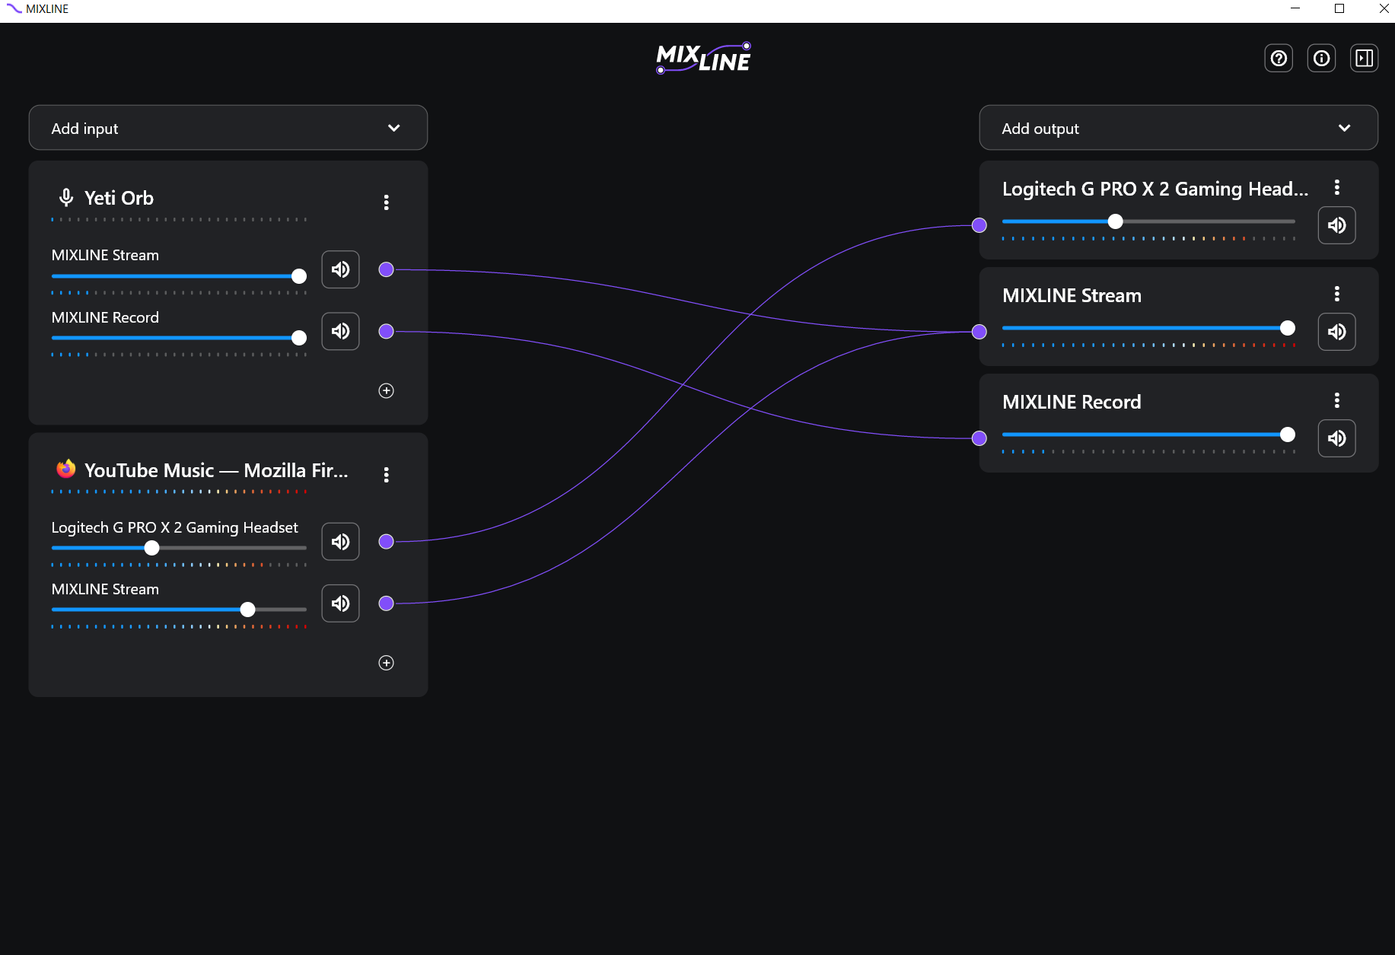Adjust MIXLINE Record output volume slider

tap(1148, 435)
